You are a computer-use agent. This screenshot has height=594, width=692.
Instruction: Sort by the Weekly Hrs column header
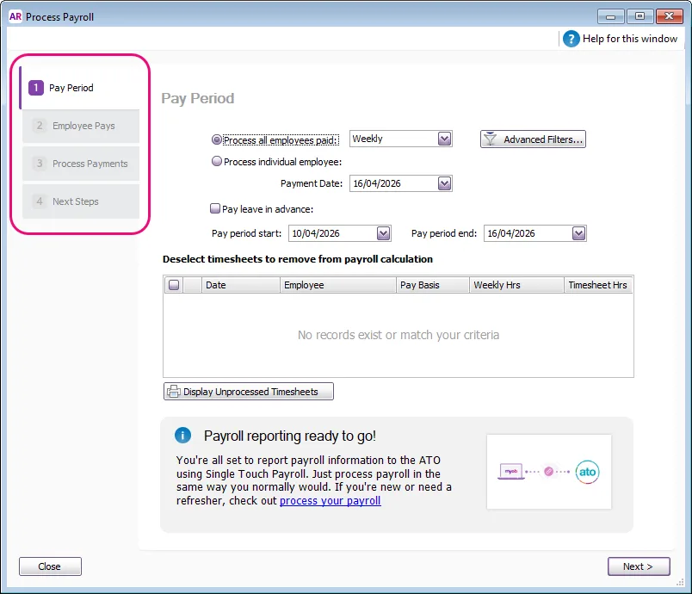[516, 285]
